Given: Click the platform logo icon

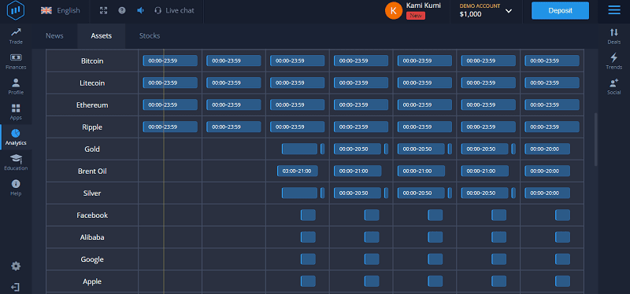Looking at the screenshot, I should pos(16,11).
